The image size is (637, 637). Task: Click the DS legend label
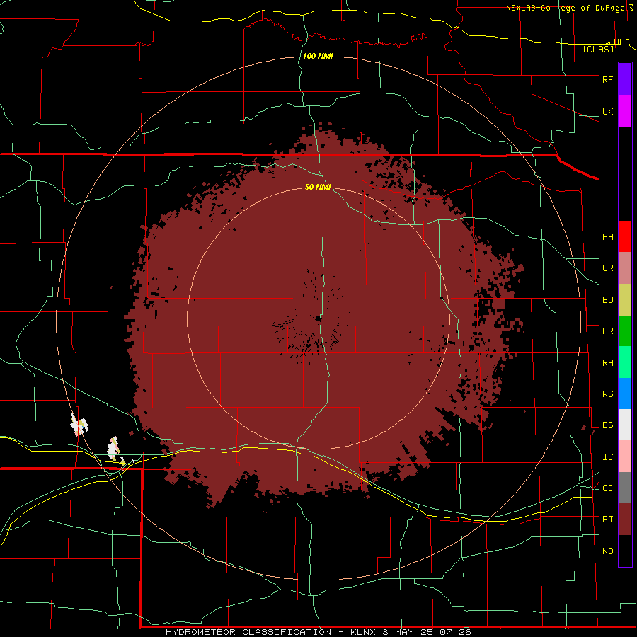click(x=607, y=425)
